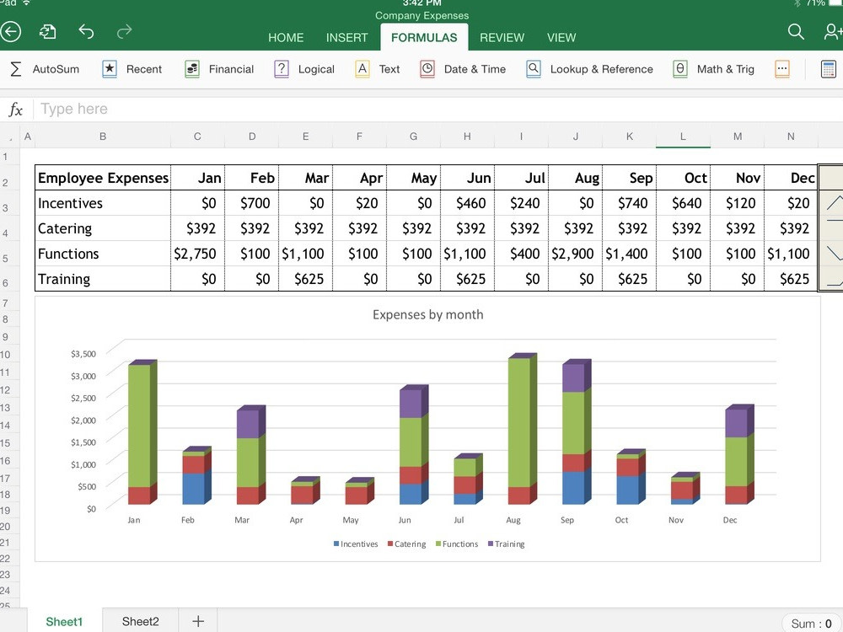Add a new sheet with plus
843x632 pixels.
click(x=198, y=621)
